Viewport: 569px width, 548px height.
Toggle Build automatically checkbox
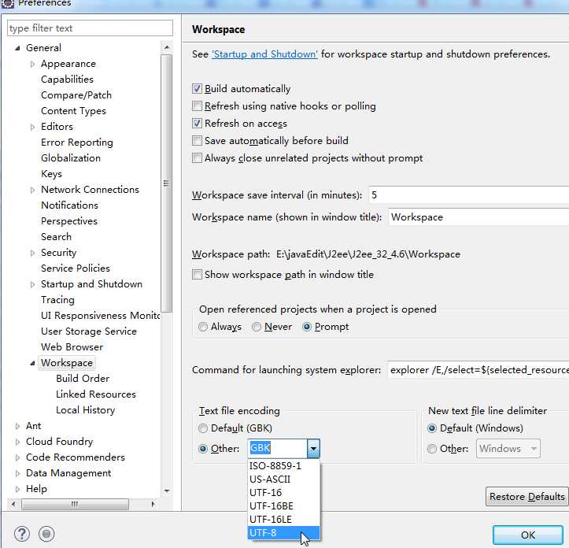[x=197, y=89]
